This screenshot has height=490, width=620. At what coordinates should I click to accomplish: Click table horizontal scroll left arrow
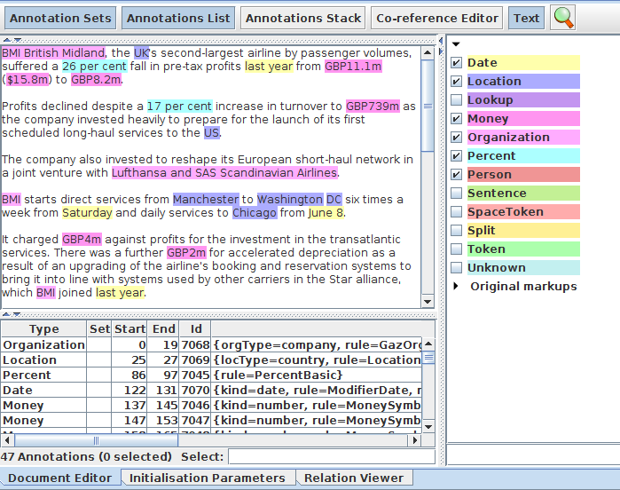coord(7,440)
